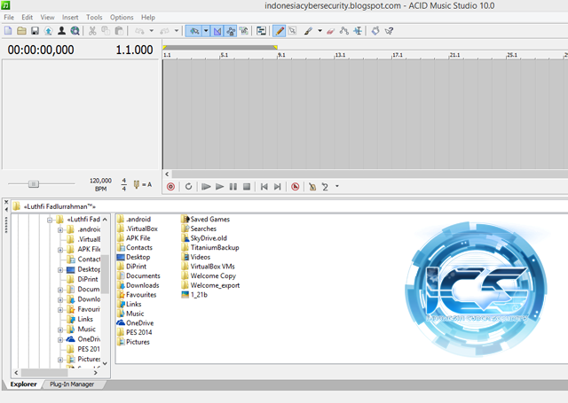Click the Get Media from Web globe icon
Viewport: 568px width, 403px height.
[75, 31]
